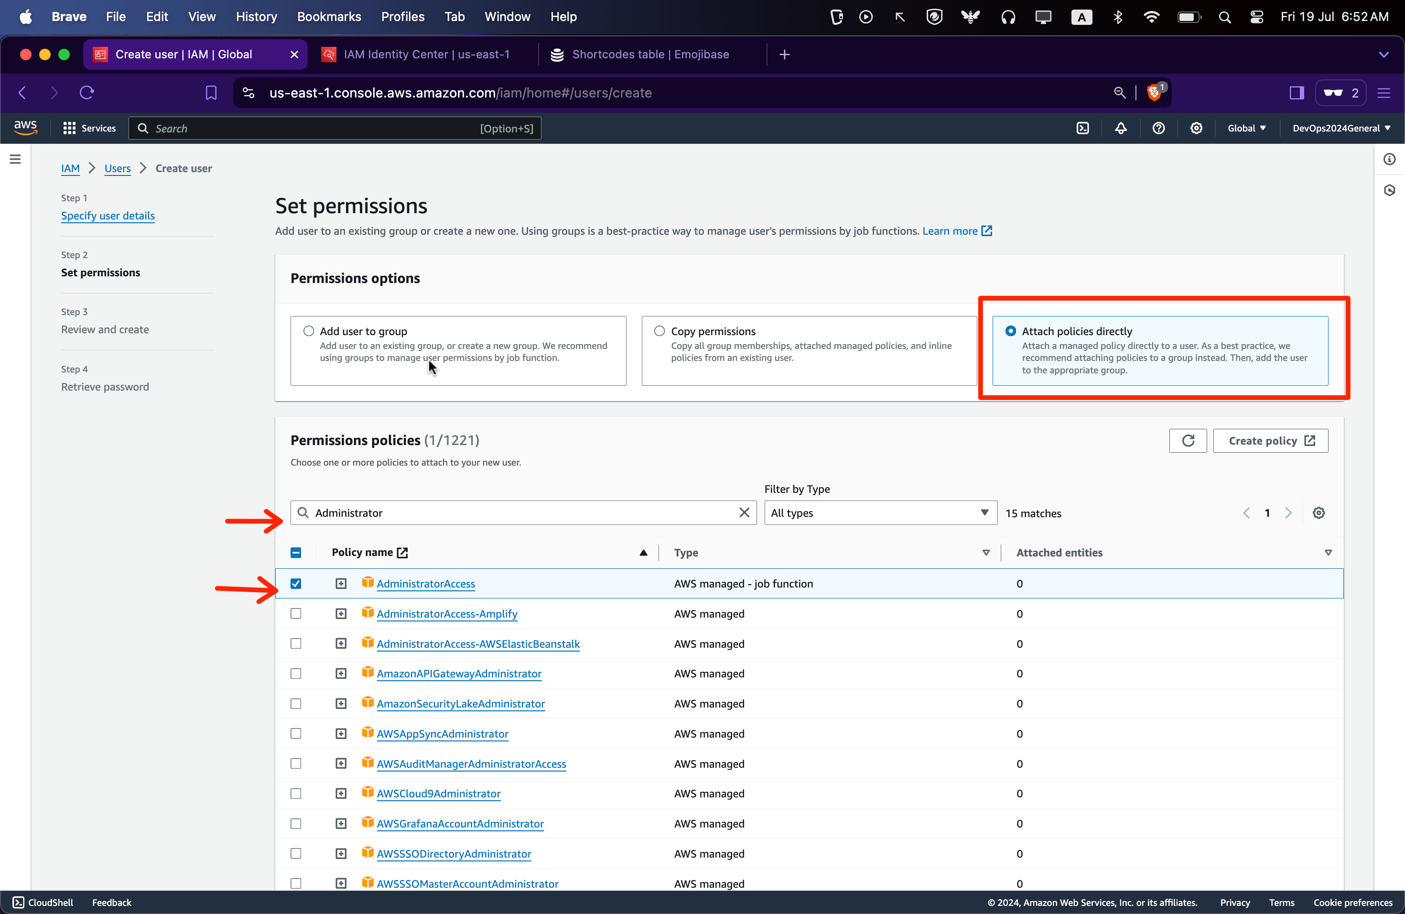Open AWS CloudShell icon in top navigation
Screen dimensions: 1405x914
coord(1082,128)
